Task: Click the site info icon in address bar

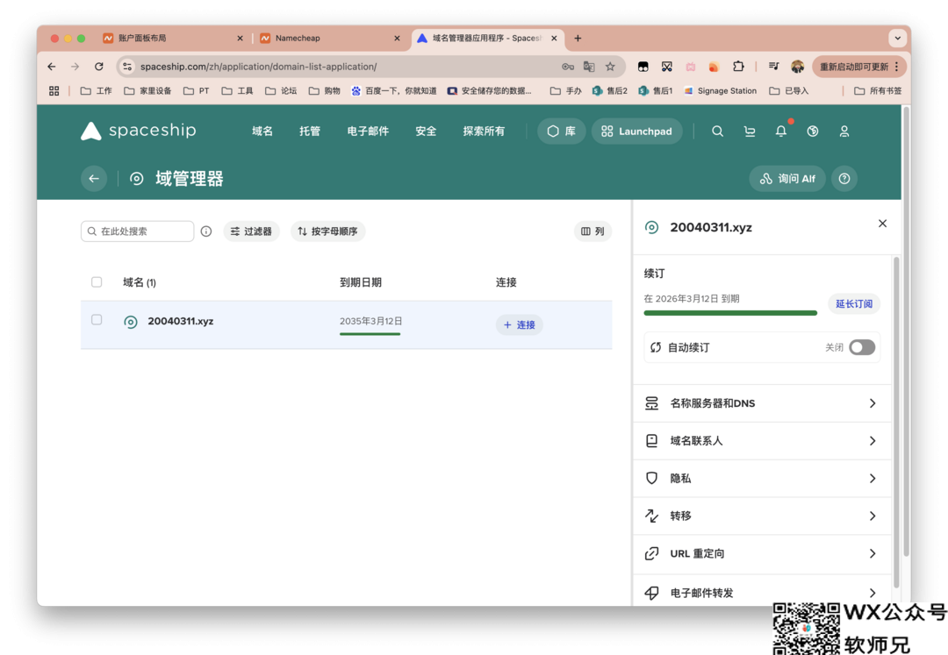Action: pyautogui.click(x=127, y=67)
